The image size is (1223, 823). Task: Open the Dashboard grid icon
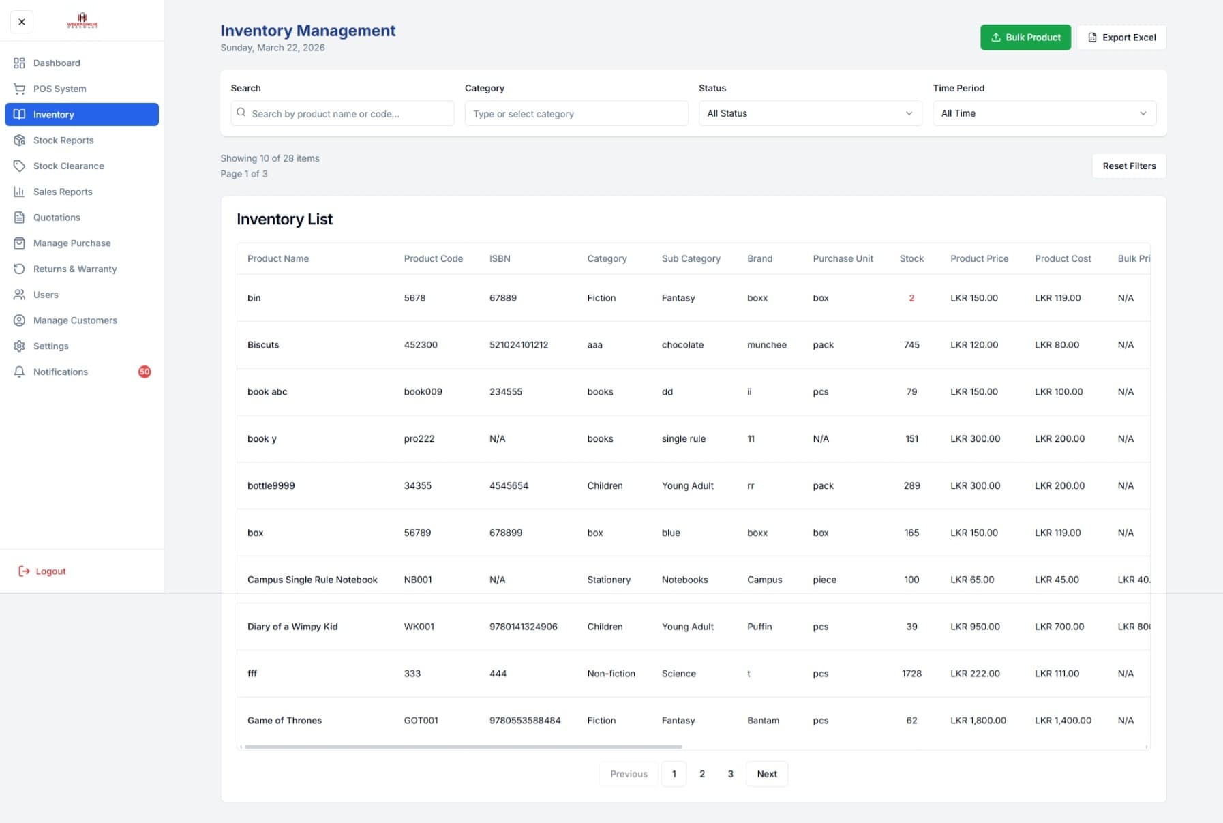pos(19,63)
